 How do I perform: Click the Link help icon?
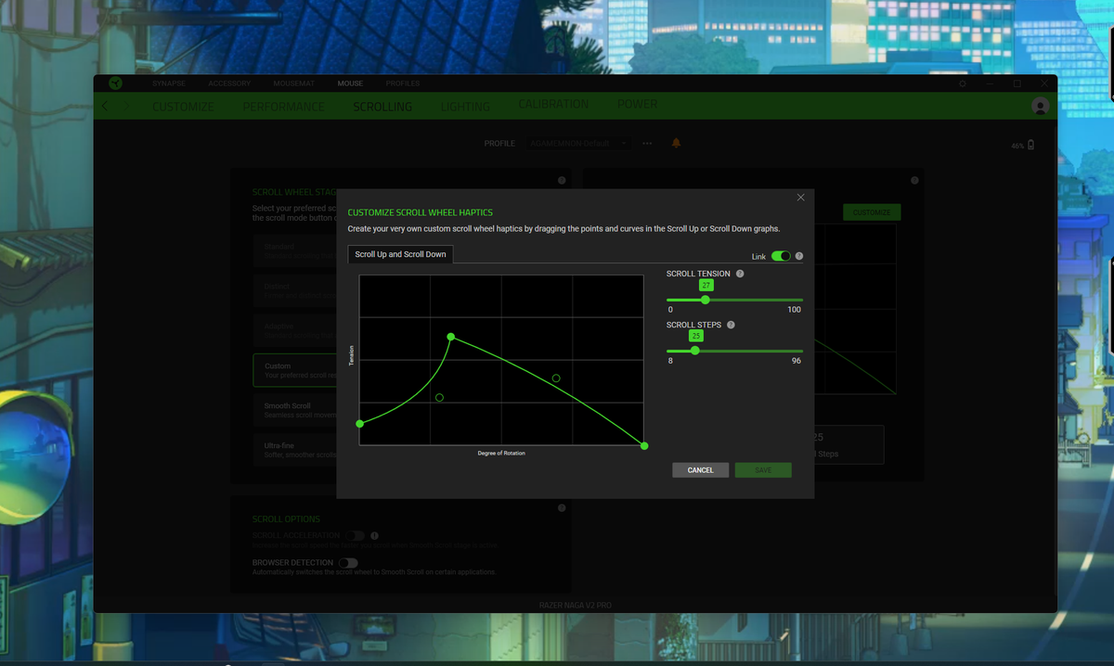800,255
